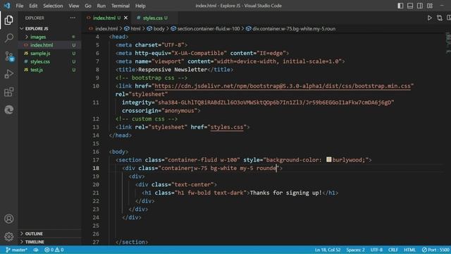Click Ln 18, Col 52 cursor position
The height and width of the screenshot is (254, 451).
coord(327,250)
